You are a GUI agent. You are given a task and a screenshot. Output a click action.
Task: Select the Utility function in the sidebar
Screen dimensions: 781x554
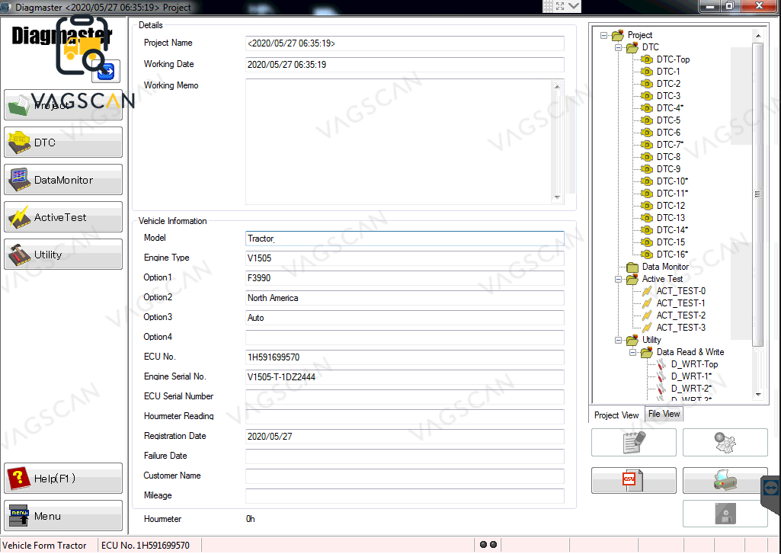[63, 253]
